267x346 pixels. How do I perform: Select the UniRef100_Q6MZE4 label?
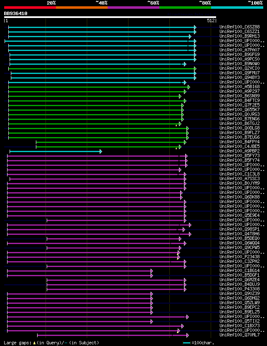239,280
